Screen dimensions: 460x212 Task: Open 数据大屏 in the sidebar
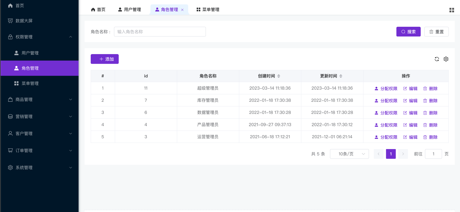click(x=39, y=21)
